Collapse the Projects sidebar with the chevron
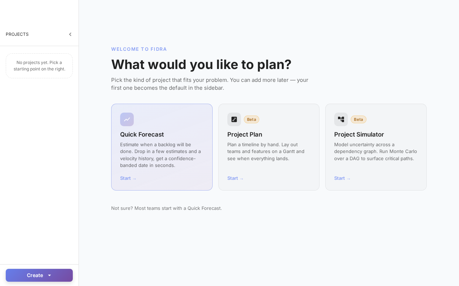 pos(70,34)
